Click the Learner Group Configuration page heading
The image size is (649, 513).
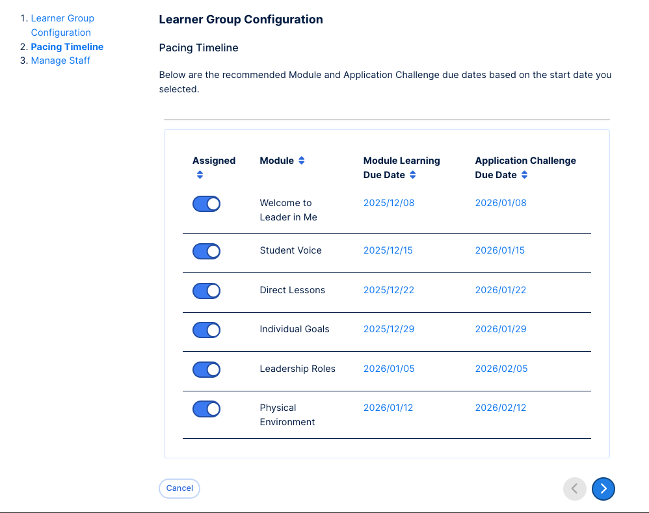click(x=241, y=20)
